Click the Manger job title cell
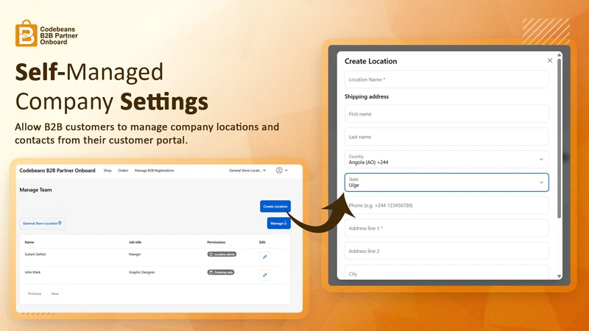Screen dimensions: 589x331 135,254
